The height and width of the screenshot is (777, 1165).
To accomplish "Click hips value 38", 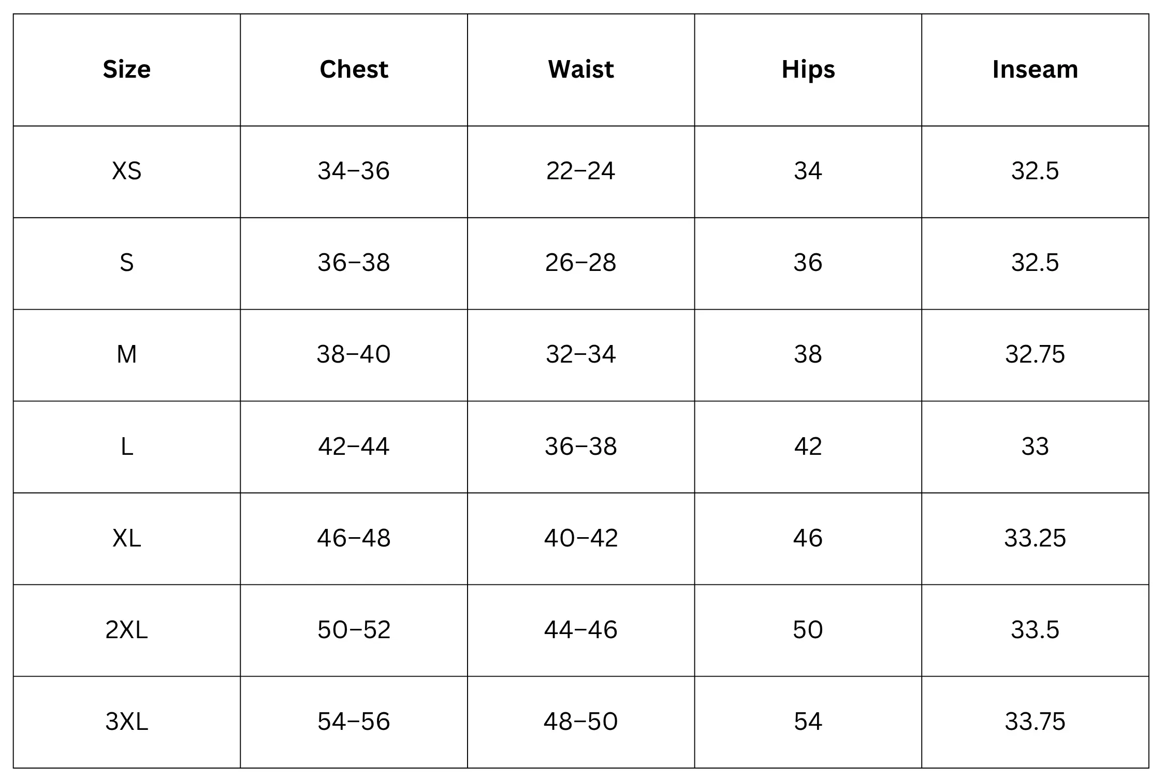I will [808, 354].
